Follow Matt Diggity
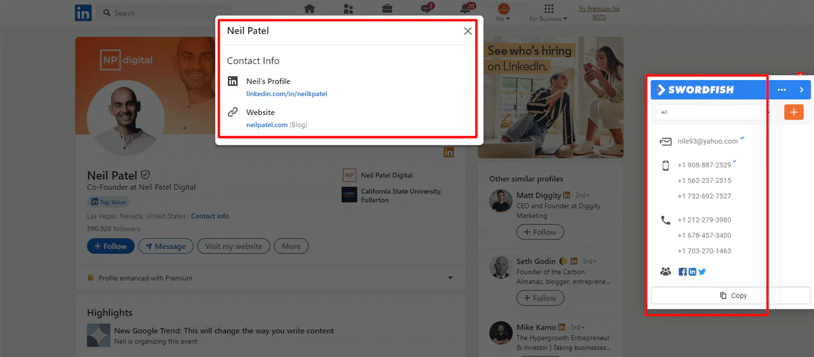 coord(540,232)
